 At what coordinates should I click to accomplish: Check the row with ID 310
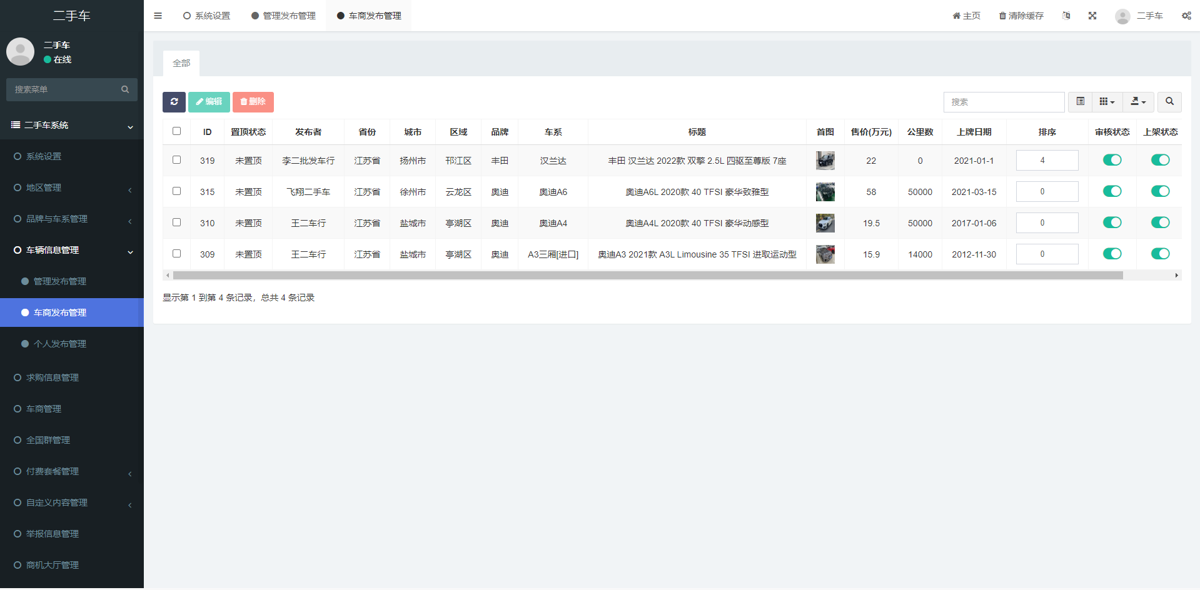coord(176,222)
